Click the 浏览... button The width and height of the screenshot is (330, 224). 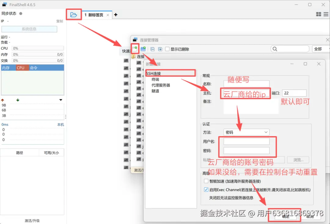pos(298,160)
